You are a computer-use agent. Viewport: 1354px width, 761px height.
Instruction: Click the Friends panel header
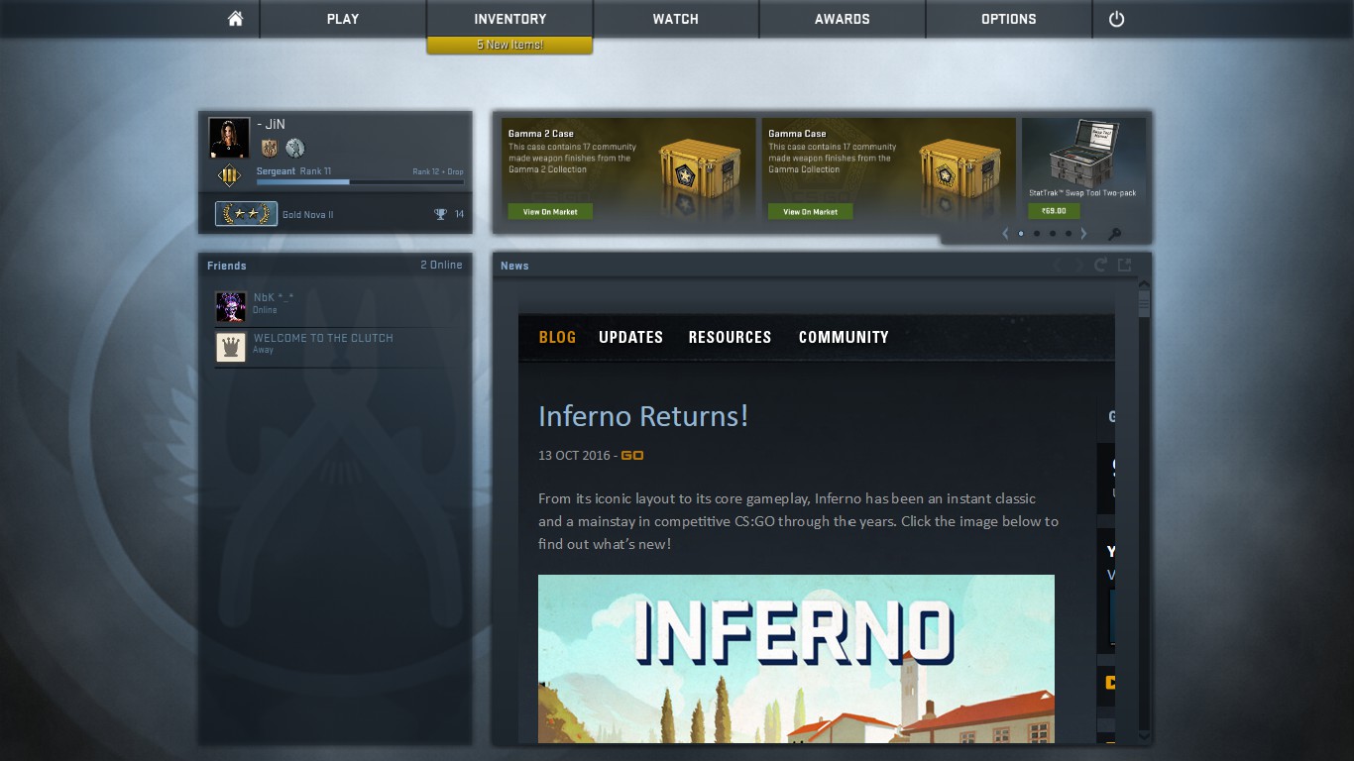[x=335, y=266]
